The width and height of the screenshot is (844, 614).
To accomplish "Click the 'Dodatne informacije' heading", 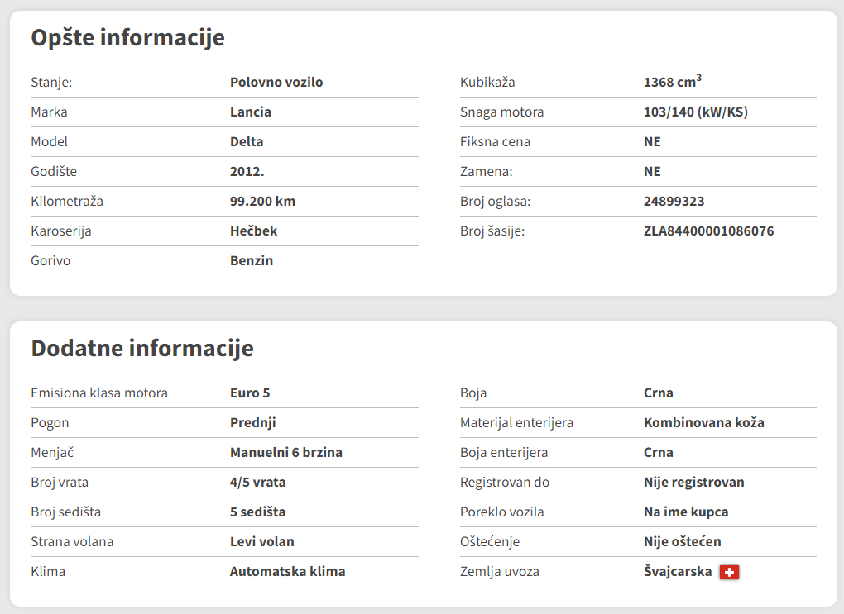I will pos(142,349).
